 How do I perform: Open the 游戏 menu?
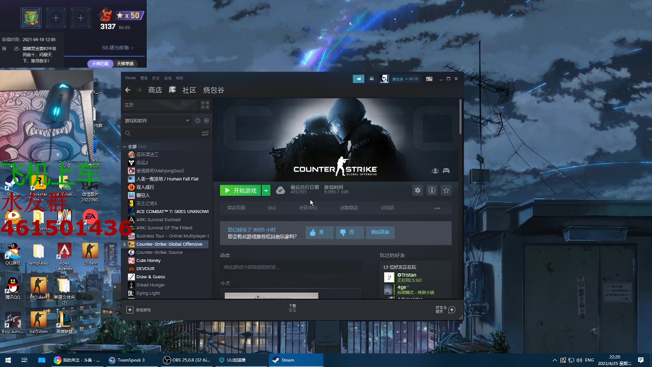(168, 78)
